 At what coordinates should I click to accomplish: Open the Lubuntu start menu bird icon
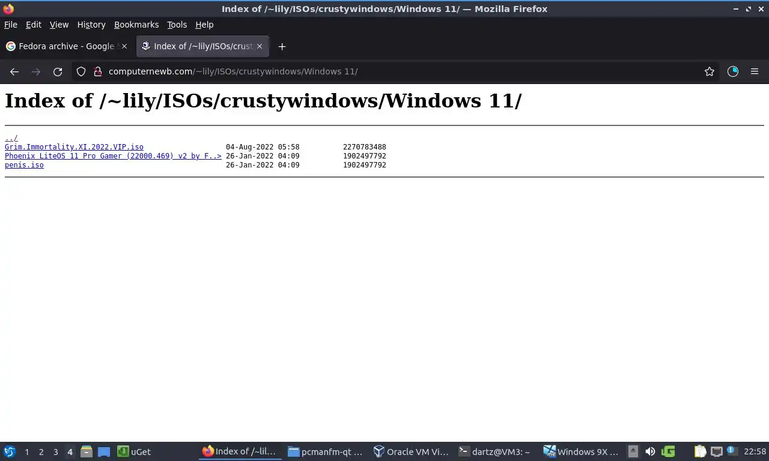[10, 451]
